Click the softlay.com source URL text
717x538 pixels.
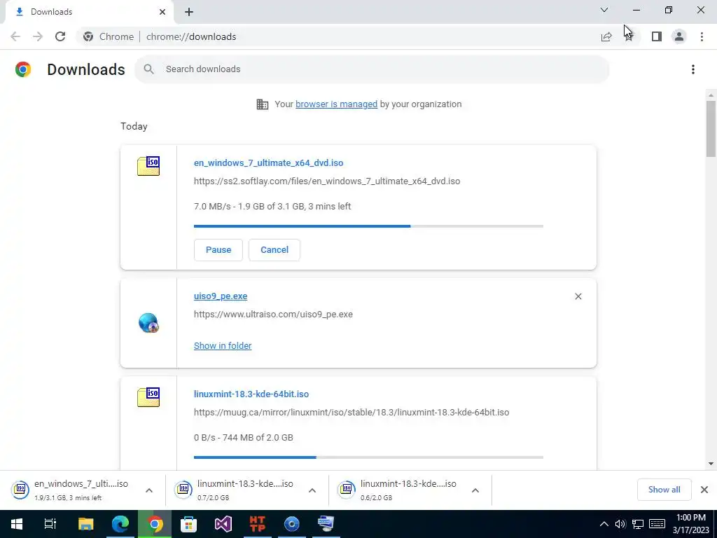(327, 181)
